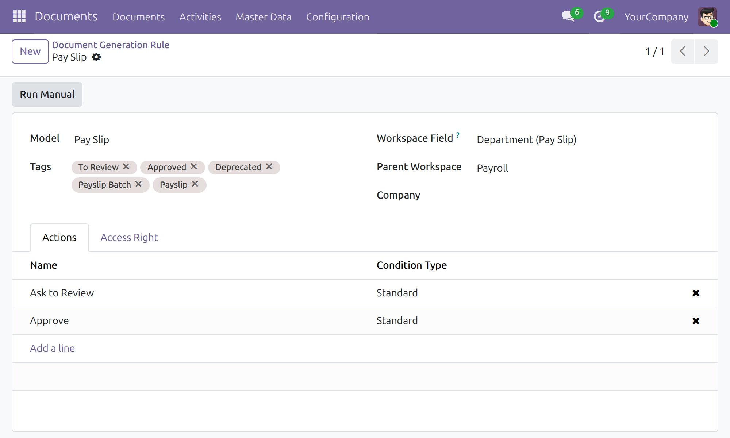
Task: Open the Parent Workspace dropdown showing Payroll
Action: pos(588,168)
